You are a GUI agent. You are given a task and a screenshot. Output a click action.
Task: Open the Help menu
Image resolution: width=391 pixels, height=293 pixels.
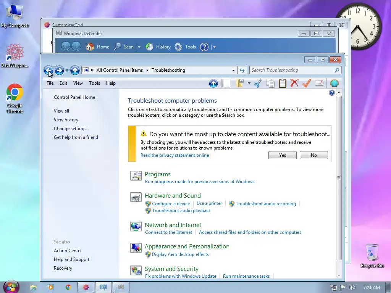111,83
